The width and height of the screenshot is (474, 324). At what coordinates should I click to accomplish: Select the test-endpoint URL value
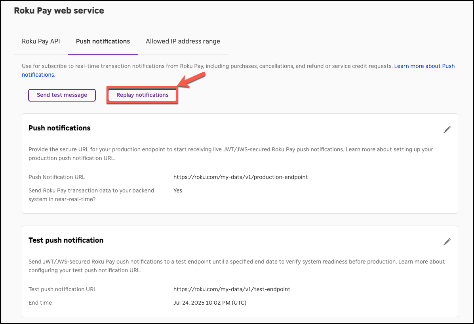232,289
